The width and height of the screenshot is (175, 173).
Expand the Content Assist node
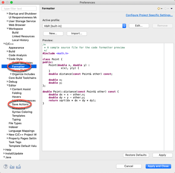(11, 89)
